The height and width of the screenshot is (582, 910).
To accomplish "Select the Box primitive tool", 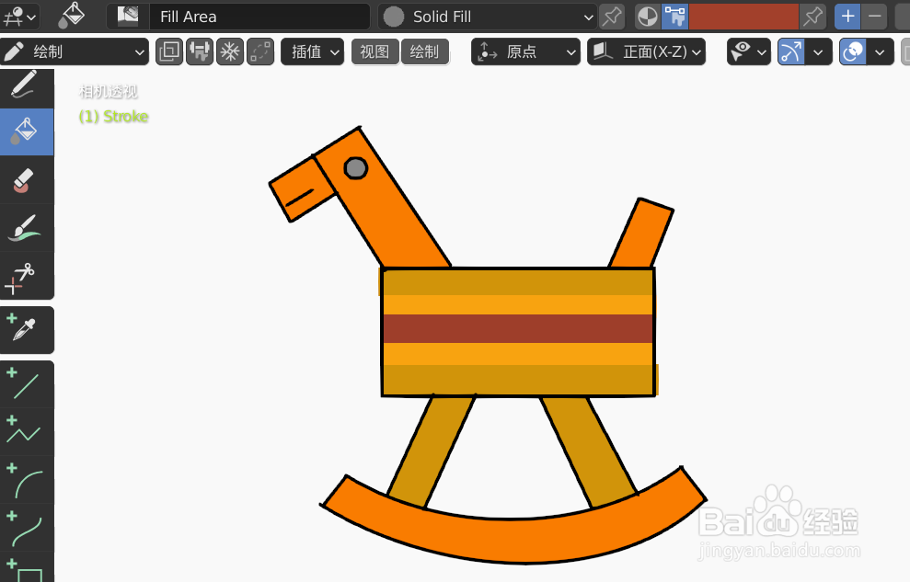I will tap(26, 568).
